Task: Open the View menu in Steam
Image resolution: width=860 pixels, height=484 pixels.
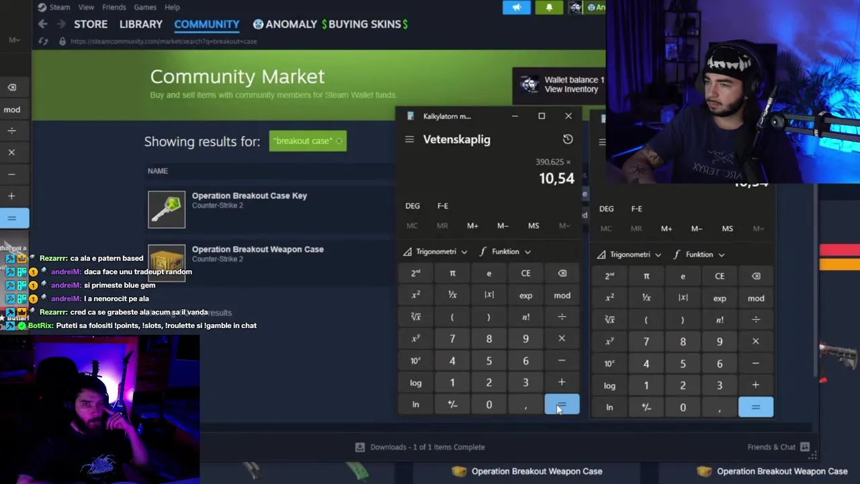Action: [86, 7]
